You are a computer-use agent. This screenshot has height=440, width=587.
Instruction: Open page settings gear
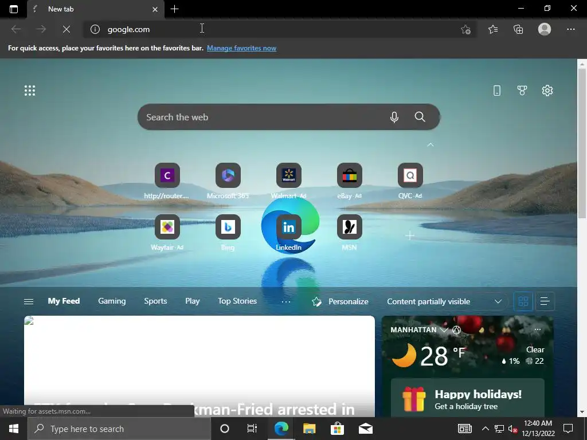547,91
